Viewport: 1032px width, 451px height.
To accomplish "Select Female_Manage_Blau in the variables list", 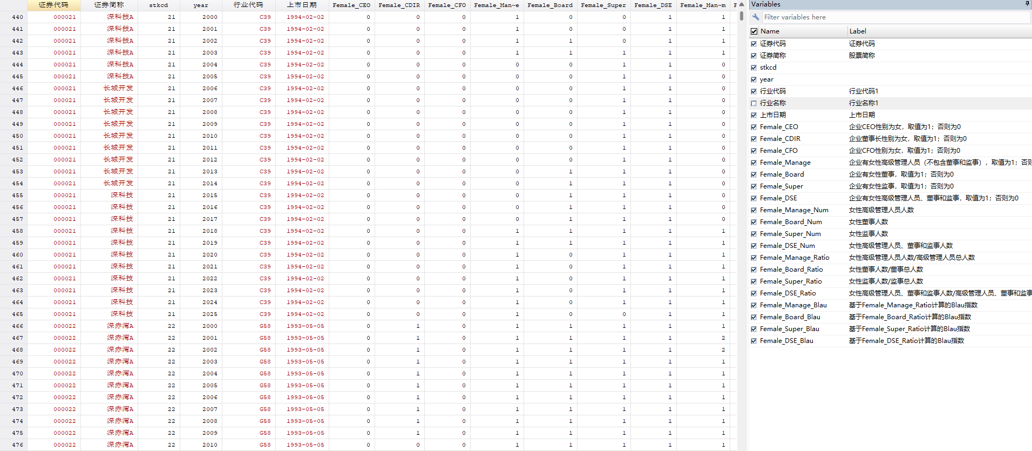I will pyautogui.click(x=793, y=305).
